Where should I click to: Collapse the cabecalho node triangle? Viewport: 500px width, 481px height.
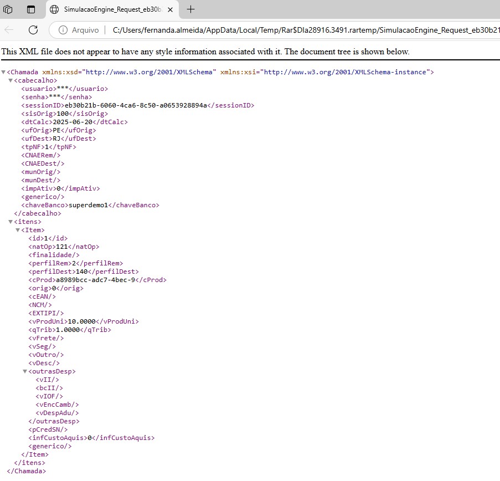coord(11,80)
